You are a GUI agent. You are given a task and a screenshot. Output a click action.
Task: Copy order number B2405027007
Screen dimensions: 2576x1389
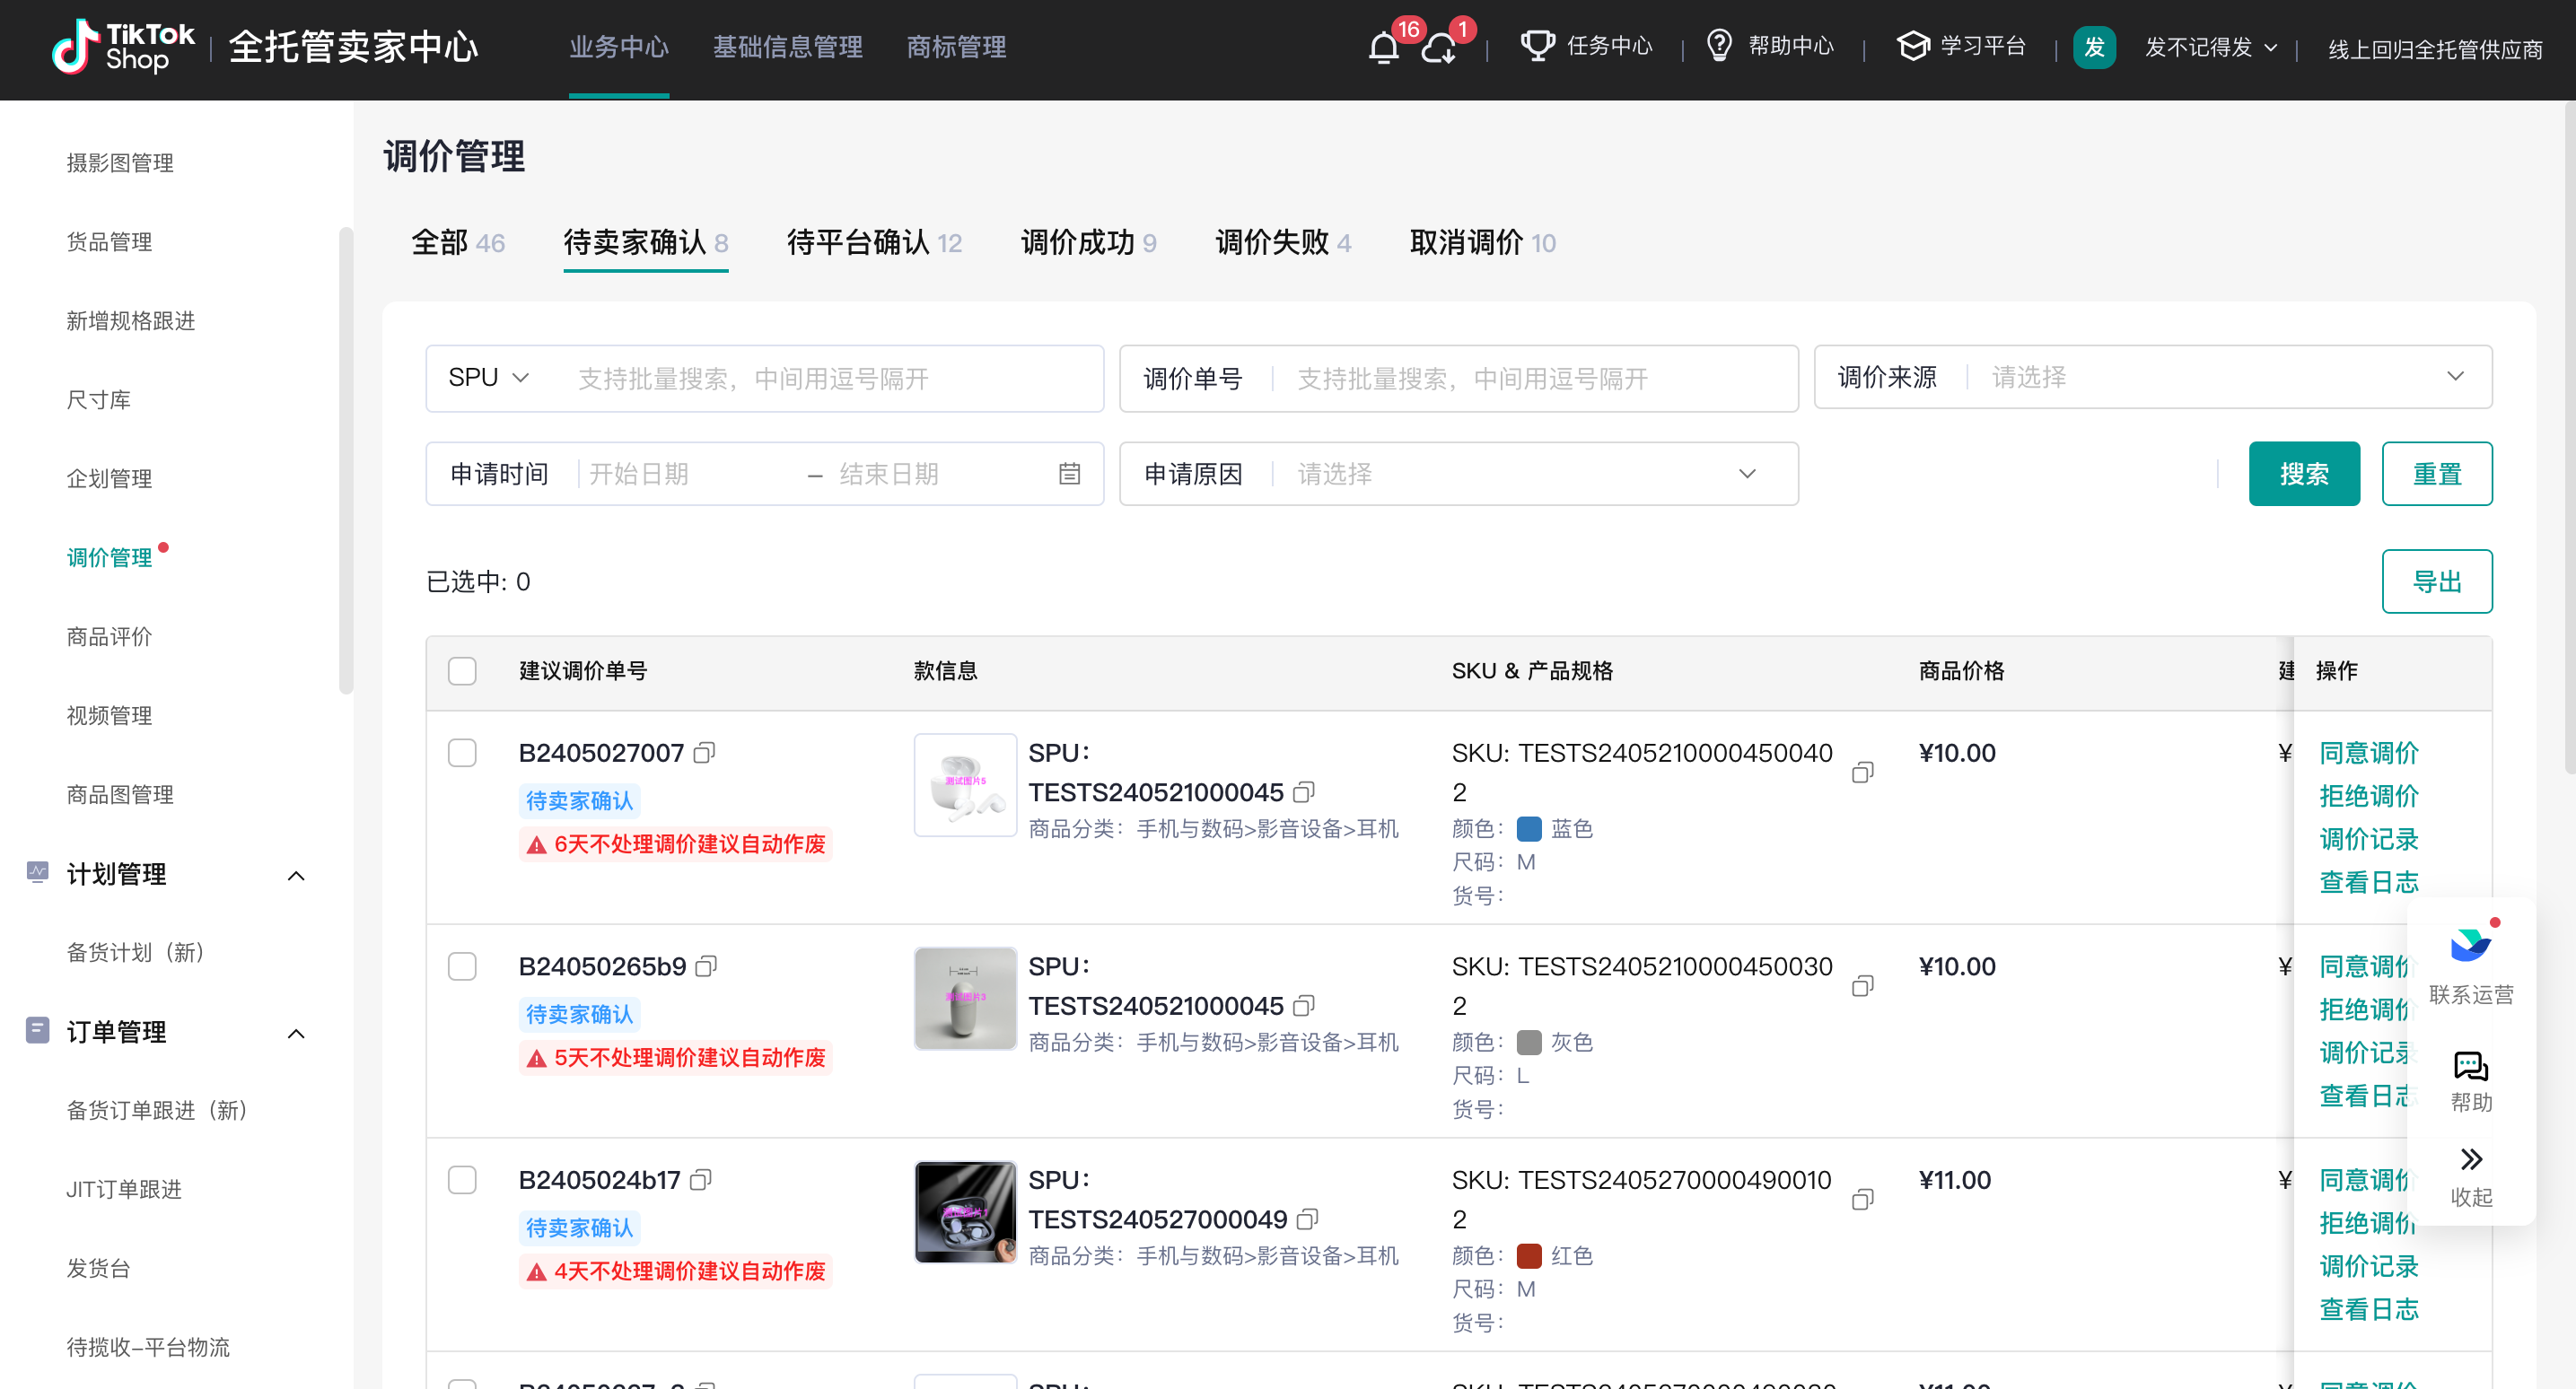click(705, 752)
